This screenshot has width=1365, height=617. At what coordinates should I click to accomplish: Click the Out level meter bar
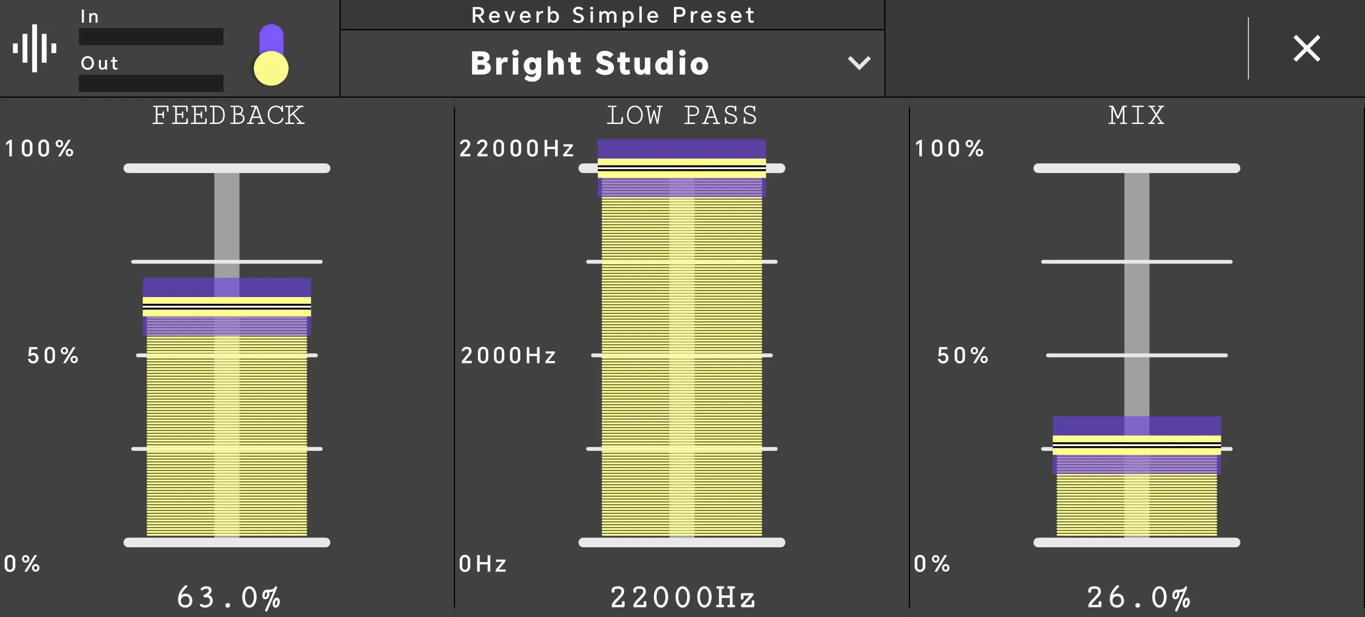coord(151,83)
